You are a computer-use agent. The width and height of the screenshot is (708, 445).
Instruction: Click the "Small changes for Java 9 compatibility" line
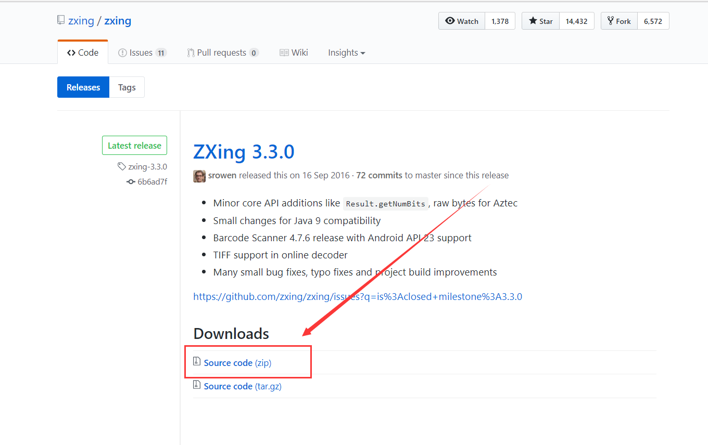[x=297, y=220]
